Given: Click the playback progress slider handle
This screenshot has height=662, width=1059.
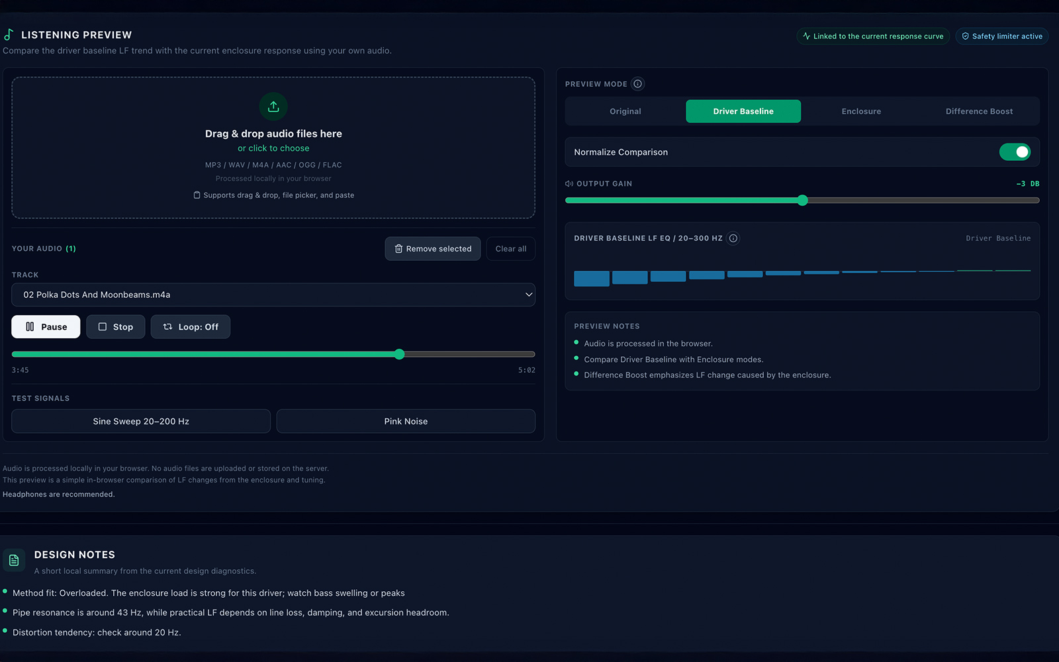Looking at the screenshot, I should [399, 354].
